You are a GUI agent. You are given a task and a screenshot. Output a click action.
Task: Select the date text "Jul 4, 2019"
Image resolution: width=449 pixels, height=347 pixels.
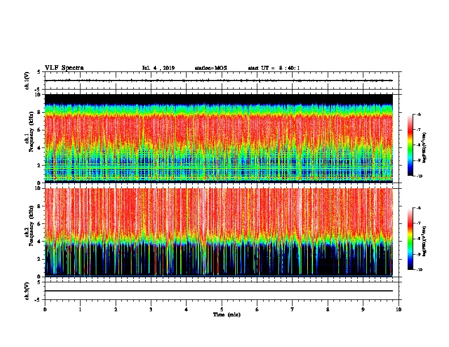(x=158, y=68)
